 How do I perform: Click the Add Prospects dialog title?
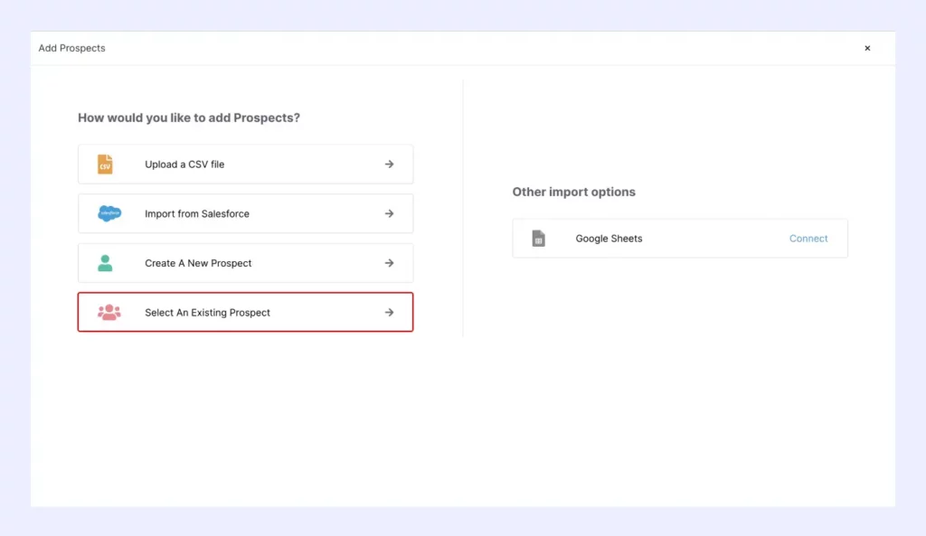(72, 49)
